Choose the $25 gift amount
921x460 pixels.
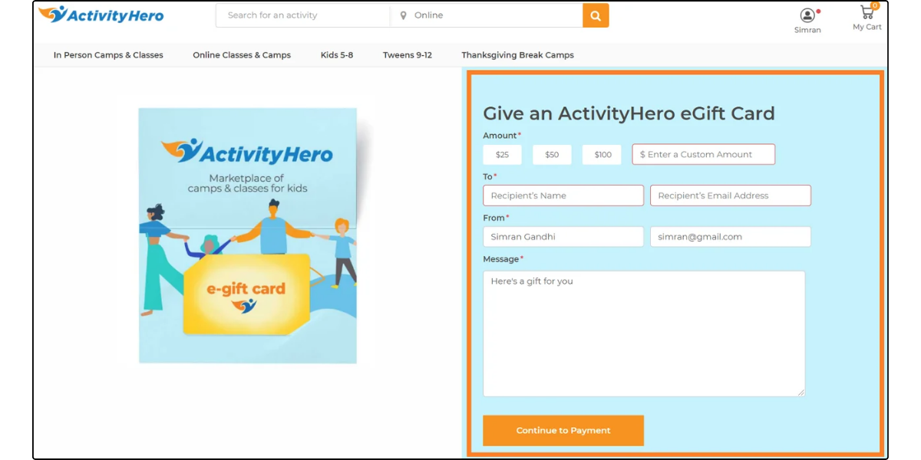[502, 154]
